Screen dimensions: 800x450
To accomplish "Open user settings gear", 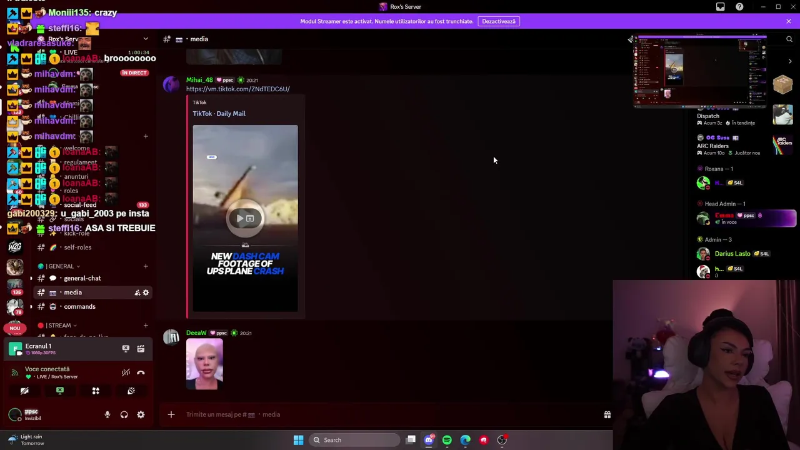I will tap(141, 414).
